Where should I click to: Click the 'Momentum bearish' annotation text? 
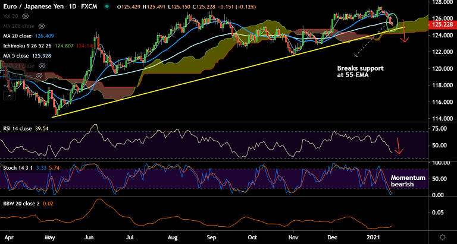pos(408,181)
